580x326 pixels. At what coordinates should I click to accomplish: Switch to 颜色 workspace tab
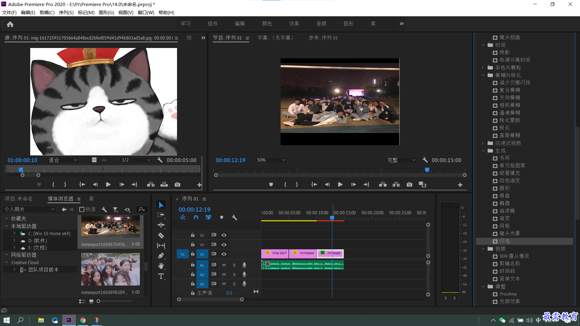click(267, 24)
